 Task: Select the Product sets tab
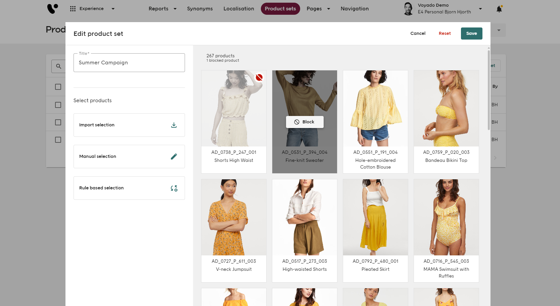tap(280, 9)
